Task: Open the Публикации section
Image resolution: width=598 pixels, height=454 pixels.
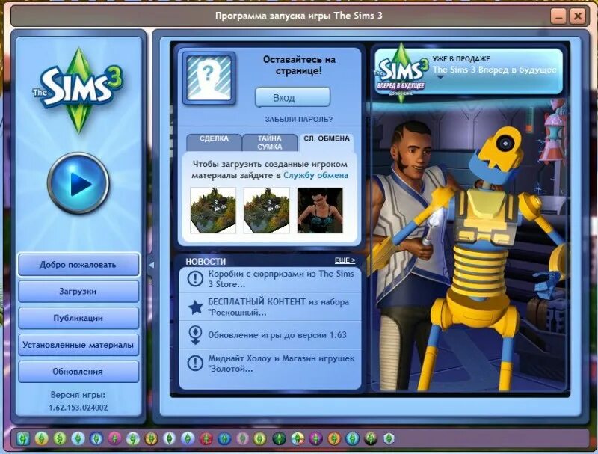Action: [78, 318]
